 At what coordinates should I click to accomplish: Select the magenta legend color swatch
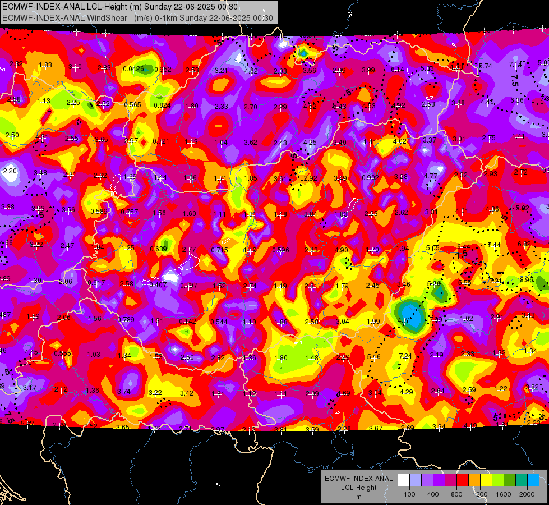[x=451, y=480]
